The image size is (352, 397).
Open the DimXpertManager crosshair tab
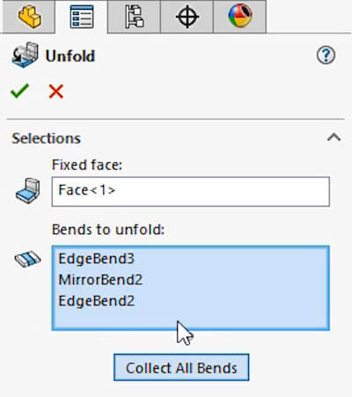187,17
